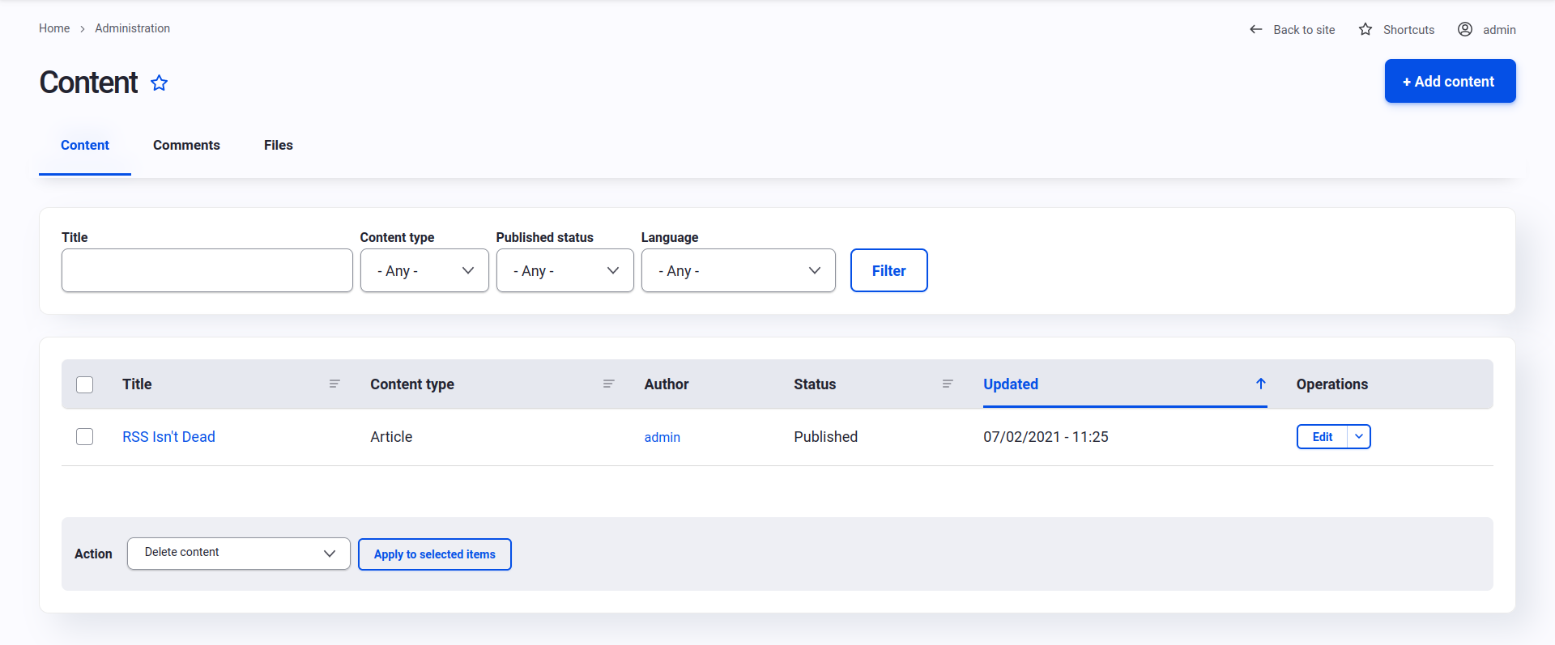Click the star icon beside Content heading

point(160,83)
